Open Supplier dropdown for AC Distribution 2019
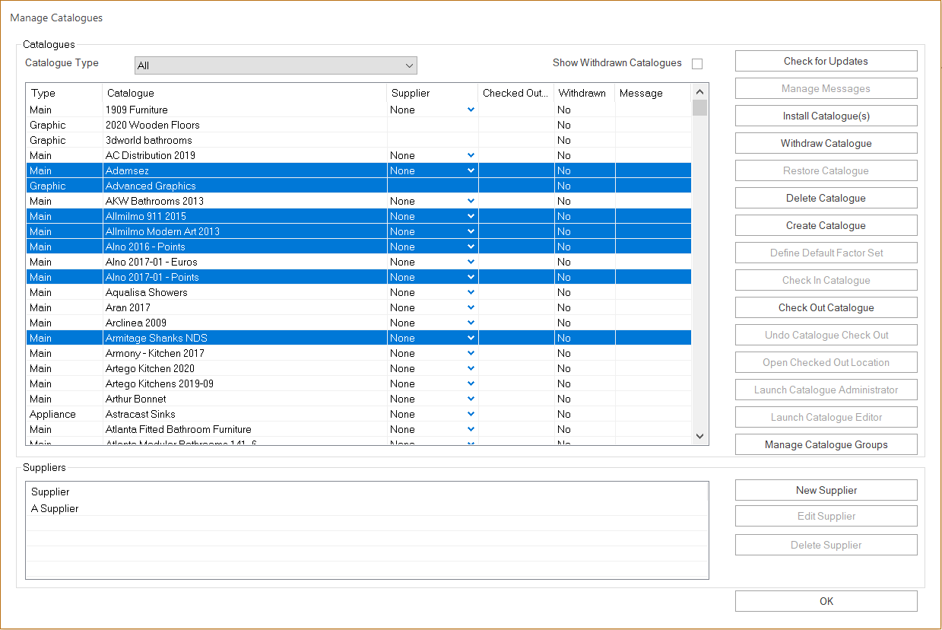The width and height of the screenshot is (942, 630). pyautogui.click(x=471, y=155)
